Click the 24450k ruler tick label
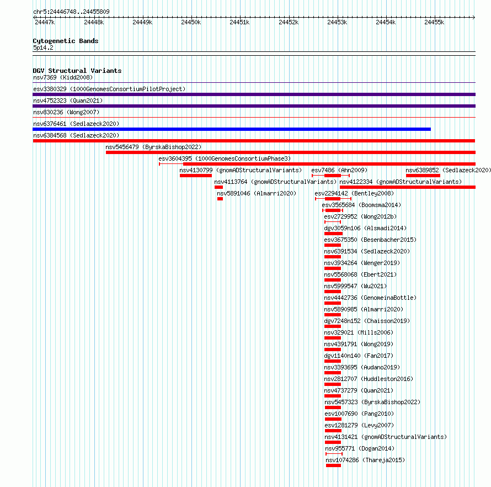Screen dimensions: 491x487 click(191, 22)
